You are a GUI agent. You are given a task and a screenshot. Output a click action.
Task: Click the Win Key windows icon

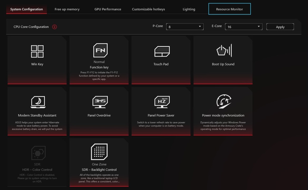(x=37, y=51)
